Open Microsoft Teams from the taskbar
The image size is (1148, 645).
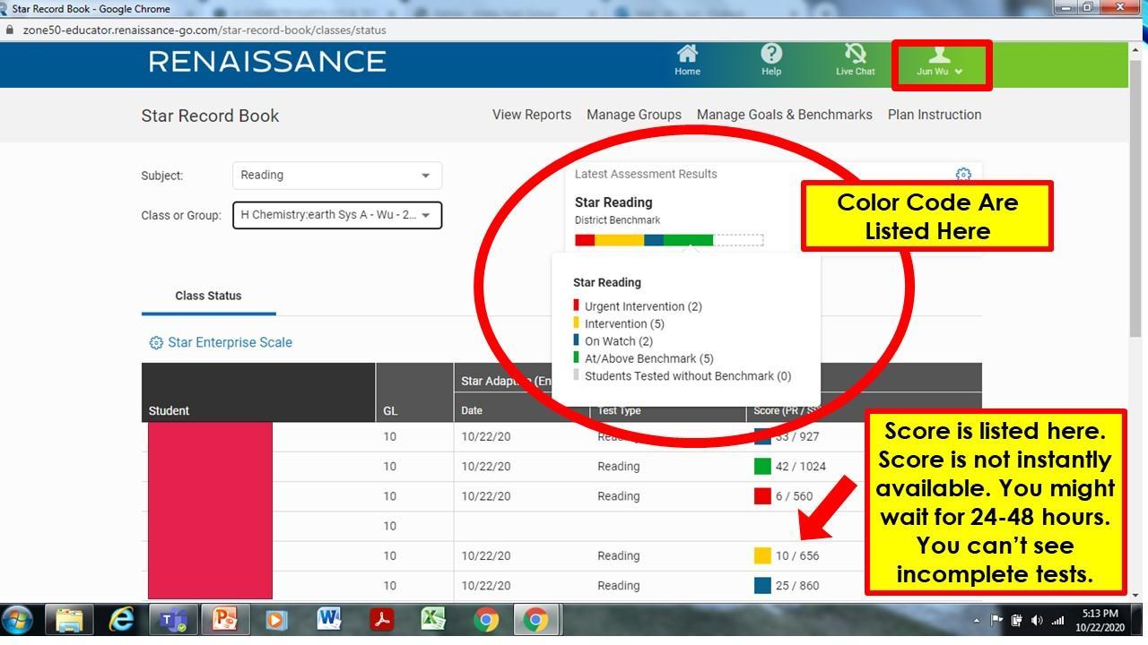coord(173,620)
